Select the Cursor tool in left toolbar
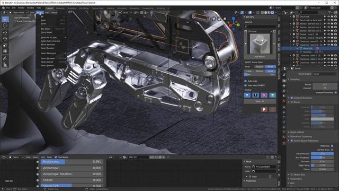The image size is (339, 191). (x=5, y=26)
